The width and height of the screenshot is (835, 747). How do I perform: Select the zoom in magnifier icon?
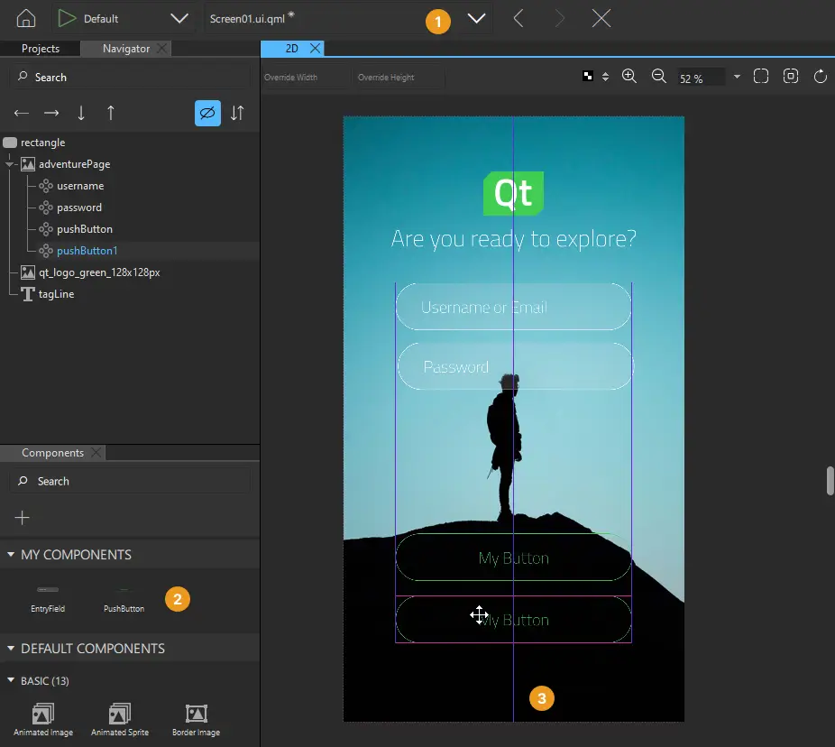(629, 77)
